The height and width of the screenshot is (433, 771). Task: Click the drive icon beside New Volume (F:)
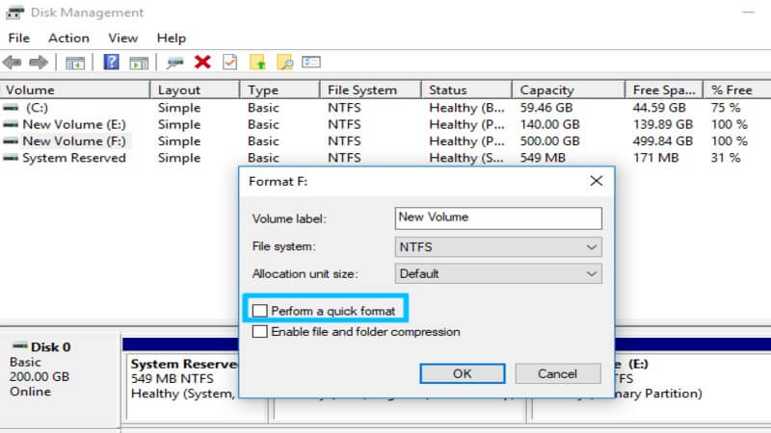point(11,140)
